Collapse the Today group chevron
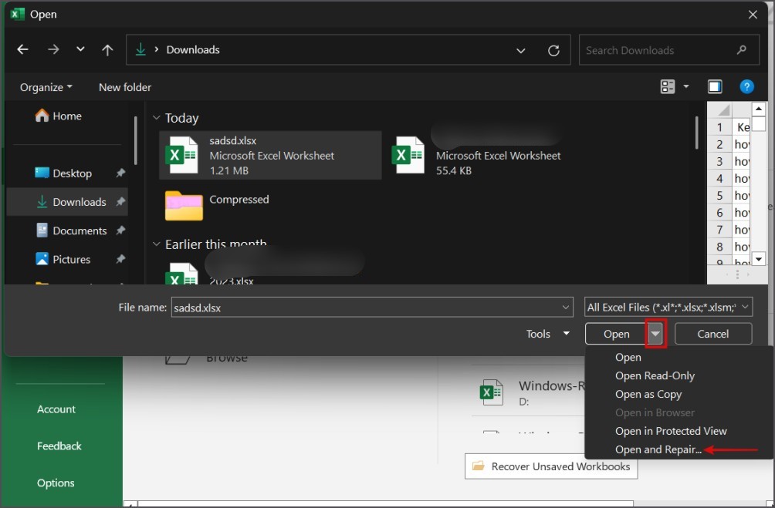This screenshot has height=508, width=775. [x=157, y=118]
